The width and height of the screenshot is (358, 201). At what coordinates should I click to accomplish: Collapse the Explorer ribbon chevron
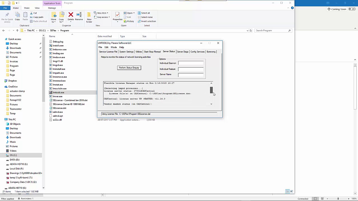(288, 8)
